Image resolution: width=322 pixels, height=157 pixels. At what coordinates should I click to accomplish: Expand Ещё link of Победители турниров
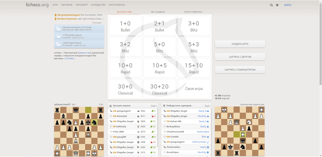[208, 106]
